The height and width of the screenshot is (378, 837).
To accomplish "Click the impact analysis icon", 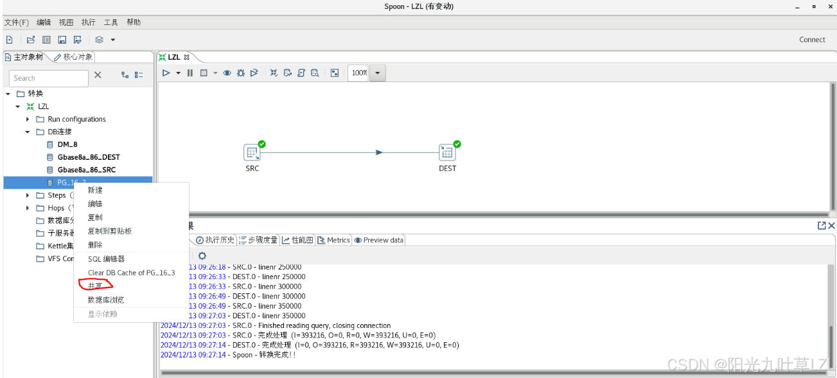I will pyautogui.click(x=288, y=73).
